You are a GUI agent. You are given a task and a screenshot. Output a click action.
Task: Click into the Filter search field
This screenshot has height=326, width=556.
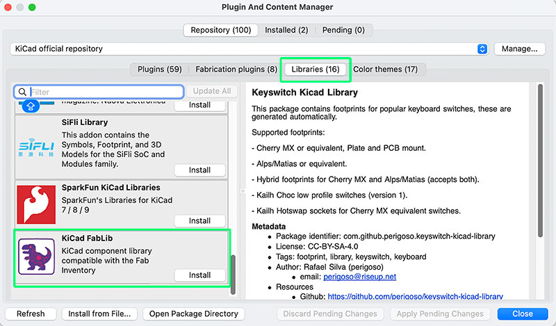[104, 92]
